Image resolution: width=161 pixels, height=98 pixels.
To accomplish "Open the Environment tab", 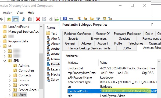I will coord(99,39).
